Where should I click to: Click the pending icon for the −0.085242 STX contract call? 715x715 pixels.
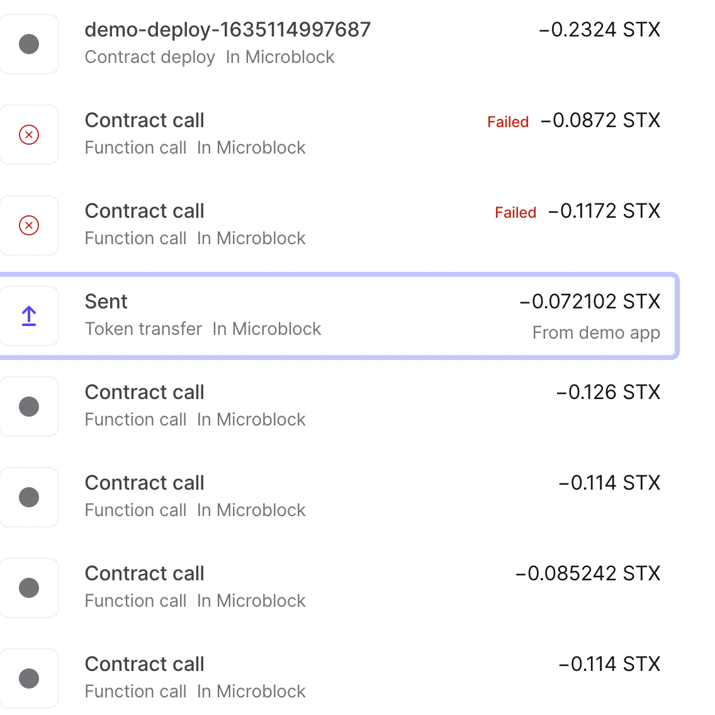click(29, 588)
